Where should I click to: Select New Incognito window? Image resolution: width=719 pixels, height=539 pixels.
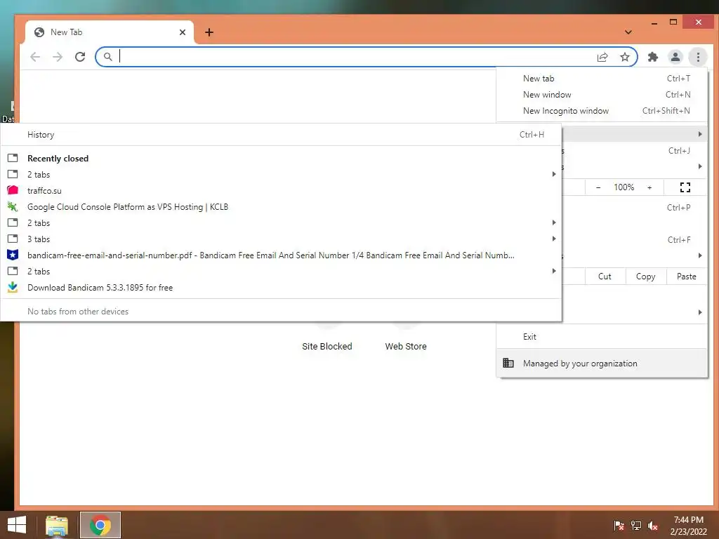[x=602, y=110]
